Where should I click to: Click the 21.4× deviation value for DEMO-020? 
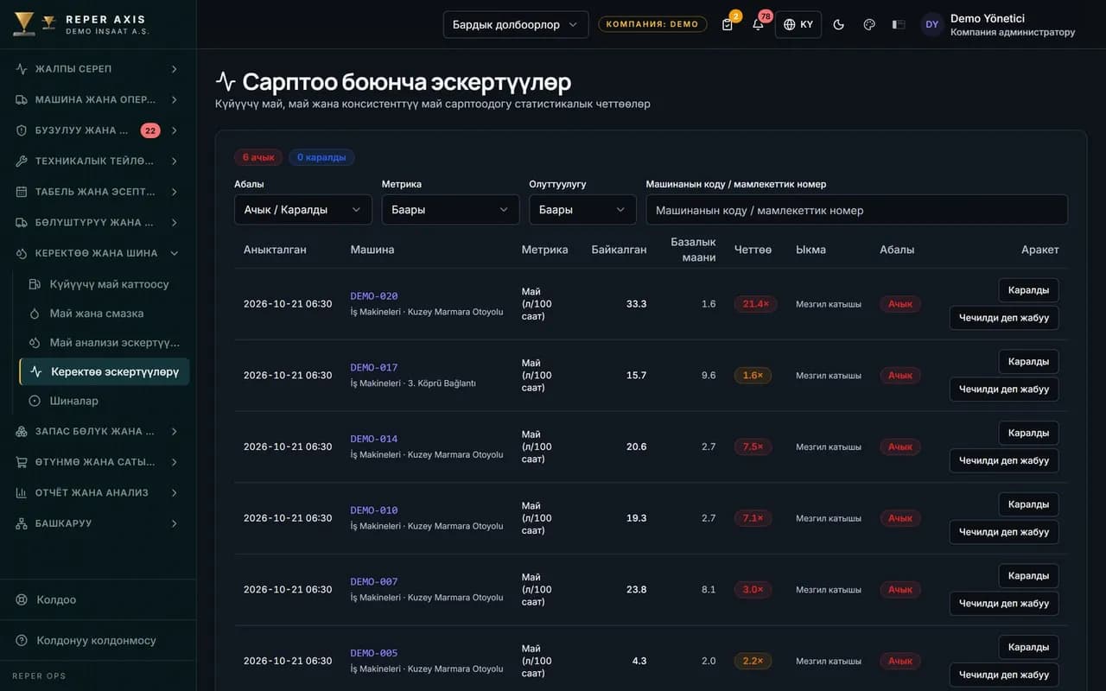coord(756,304)
